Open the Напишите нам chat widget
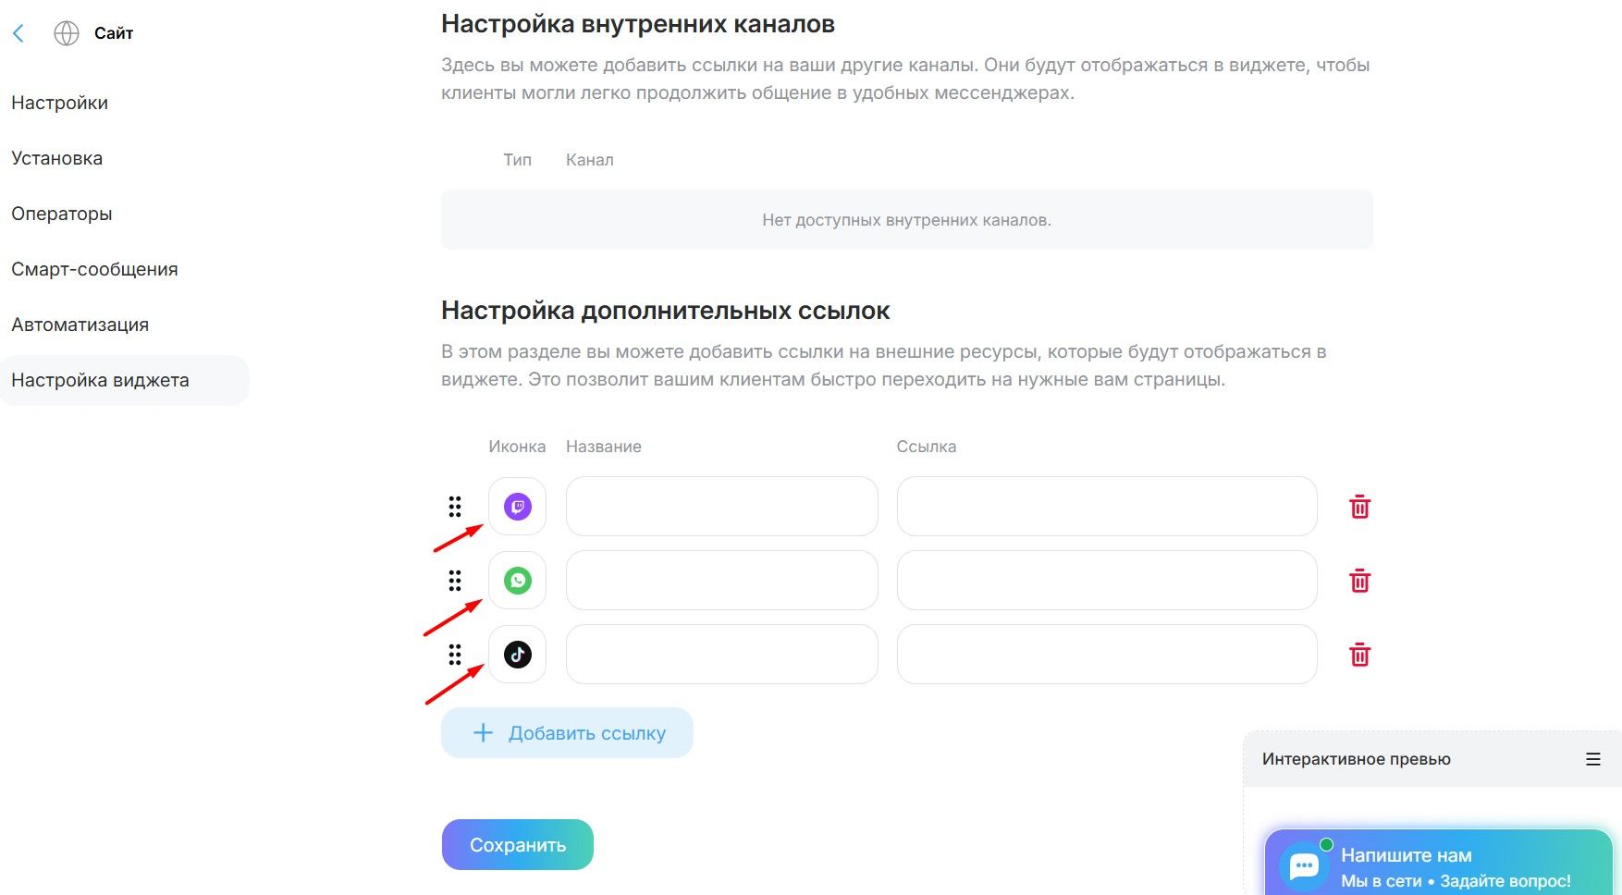 pos(1437,866)
